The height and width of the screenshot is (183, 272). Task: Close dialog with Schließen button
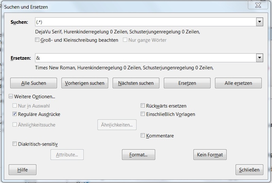click(249, 169)
